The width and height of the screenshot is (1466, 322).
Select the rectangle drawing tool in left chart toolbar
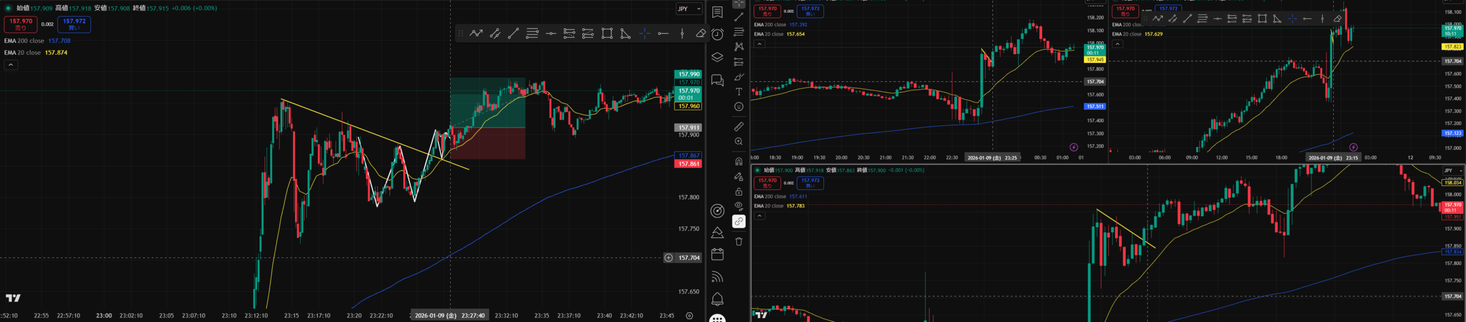[607, 34]
